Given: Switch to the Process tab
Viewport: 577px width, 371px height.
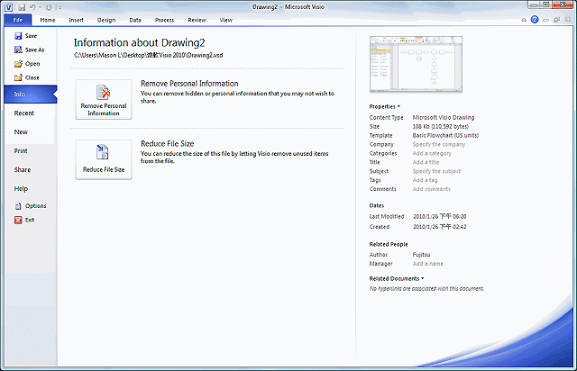Looking at the screenshot, I should (164, 20).
